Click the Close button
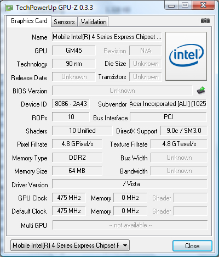The image size is (219, 257). (x=192, y=245)
